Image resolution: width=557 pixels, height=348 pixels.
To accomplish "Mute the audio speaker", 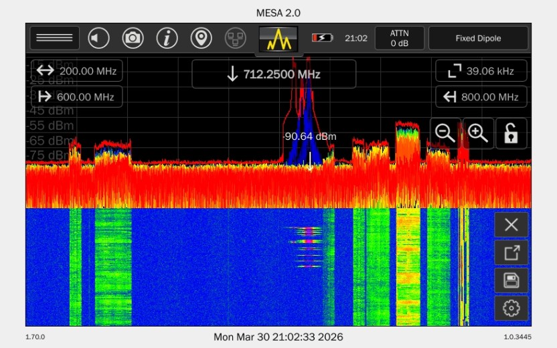I will point(98,38).
